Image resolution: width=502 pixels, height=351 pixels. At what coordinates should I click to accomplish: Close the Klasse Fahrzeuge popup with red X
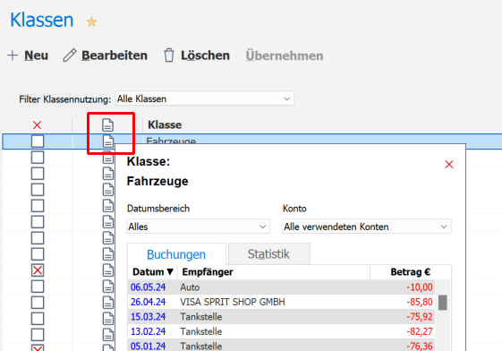[x=449, y=164]
